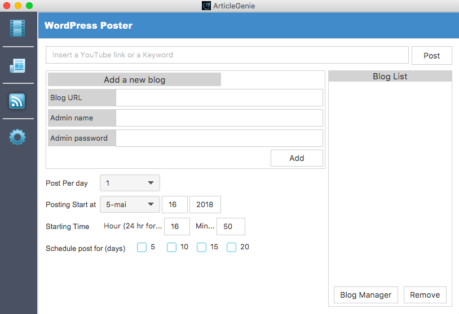Close the ArticleGenie window
459x314 pixels.
pyautogui.click(x=7, y=6)
